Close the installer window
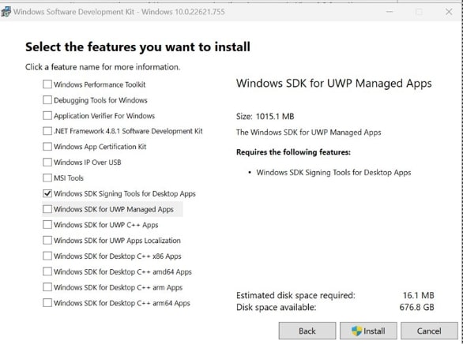463x344 pixels. (x=449, y=12)
